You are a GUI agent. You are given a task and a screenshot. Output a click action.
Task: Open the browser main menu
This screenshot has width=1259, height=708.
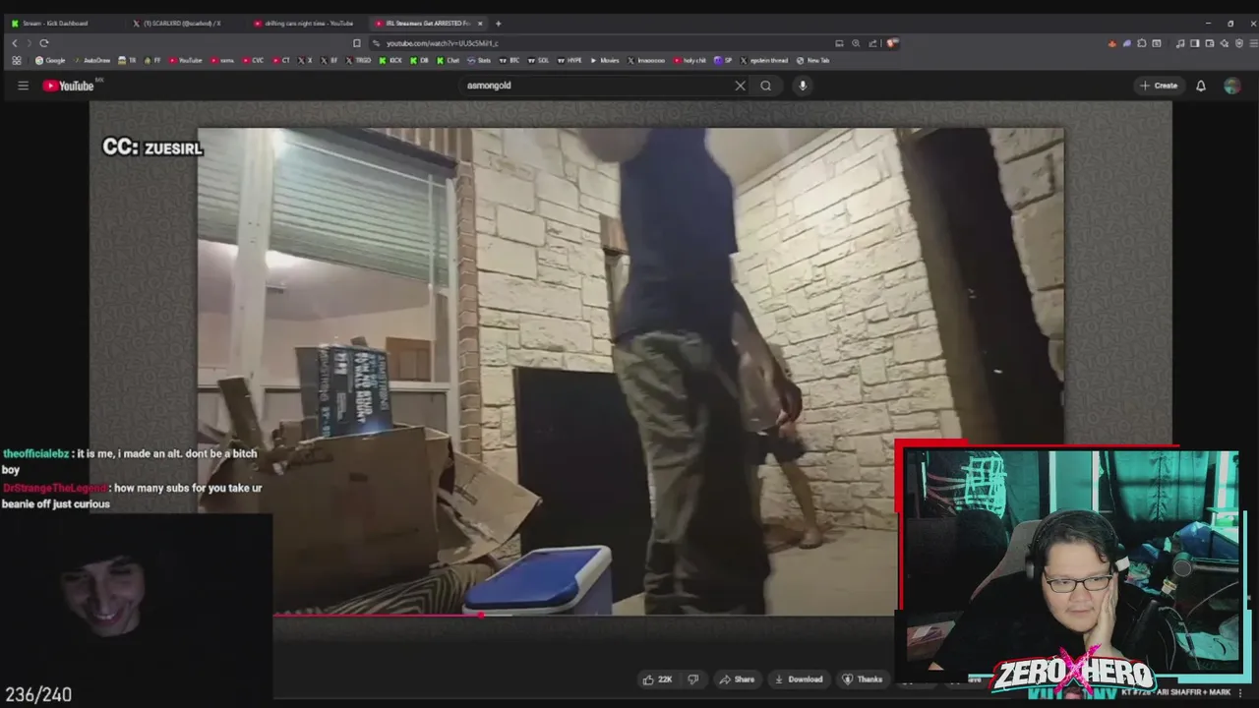(x=1252, y=43)
